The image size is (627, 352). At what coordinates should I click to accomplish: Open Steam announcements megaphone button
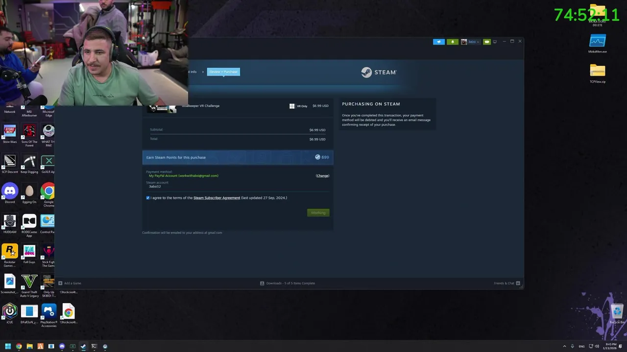click(438, 42)
